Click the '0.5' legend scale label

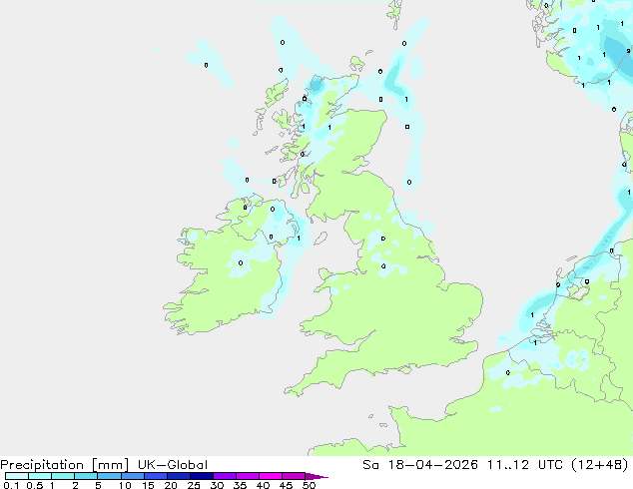click(35, 485)
